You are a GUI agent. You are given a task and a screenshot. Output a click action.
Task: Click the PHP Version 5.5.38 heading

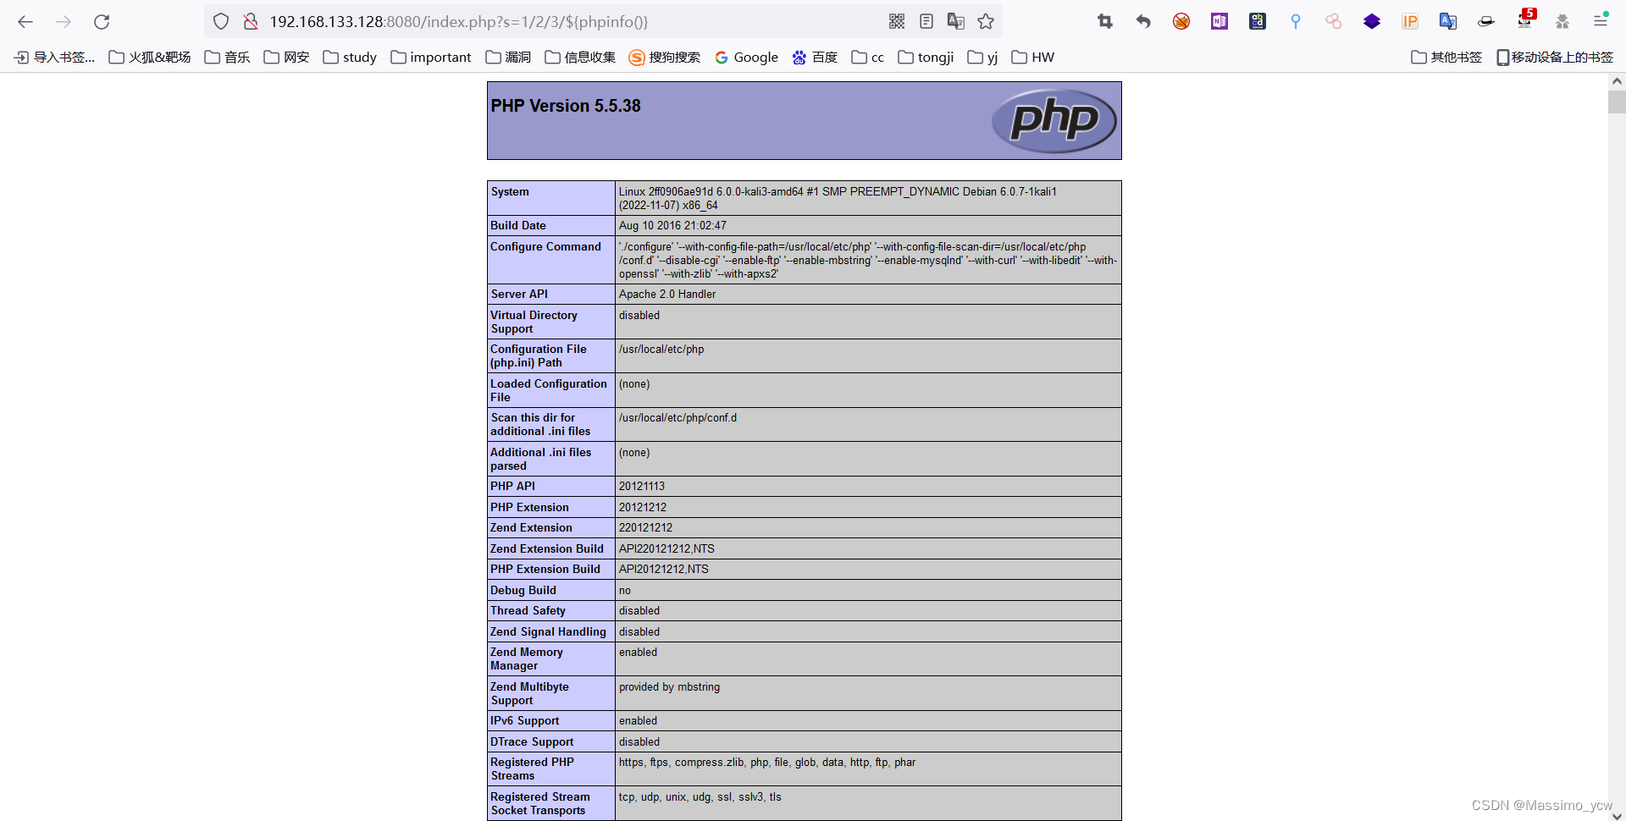point(566,106)
